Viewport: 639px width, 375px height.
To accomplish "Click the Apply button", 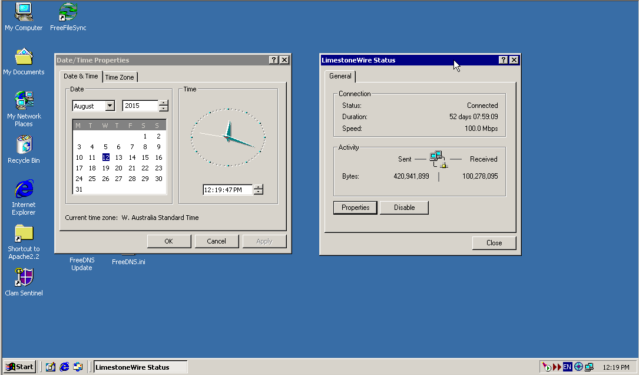I will 264,241.
